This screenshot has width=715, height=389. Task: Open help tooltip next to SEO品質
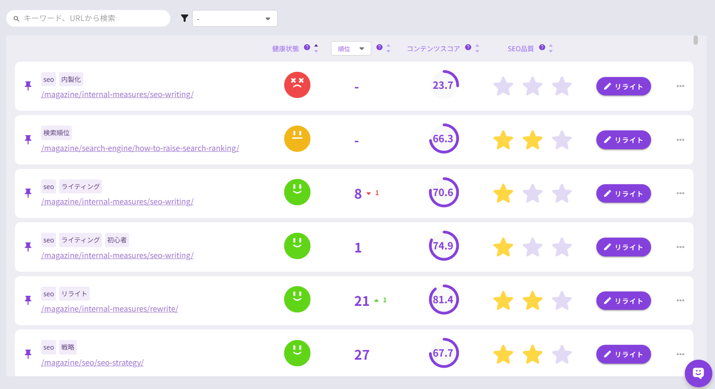542,48
